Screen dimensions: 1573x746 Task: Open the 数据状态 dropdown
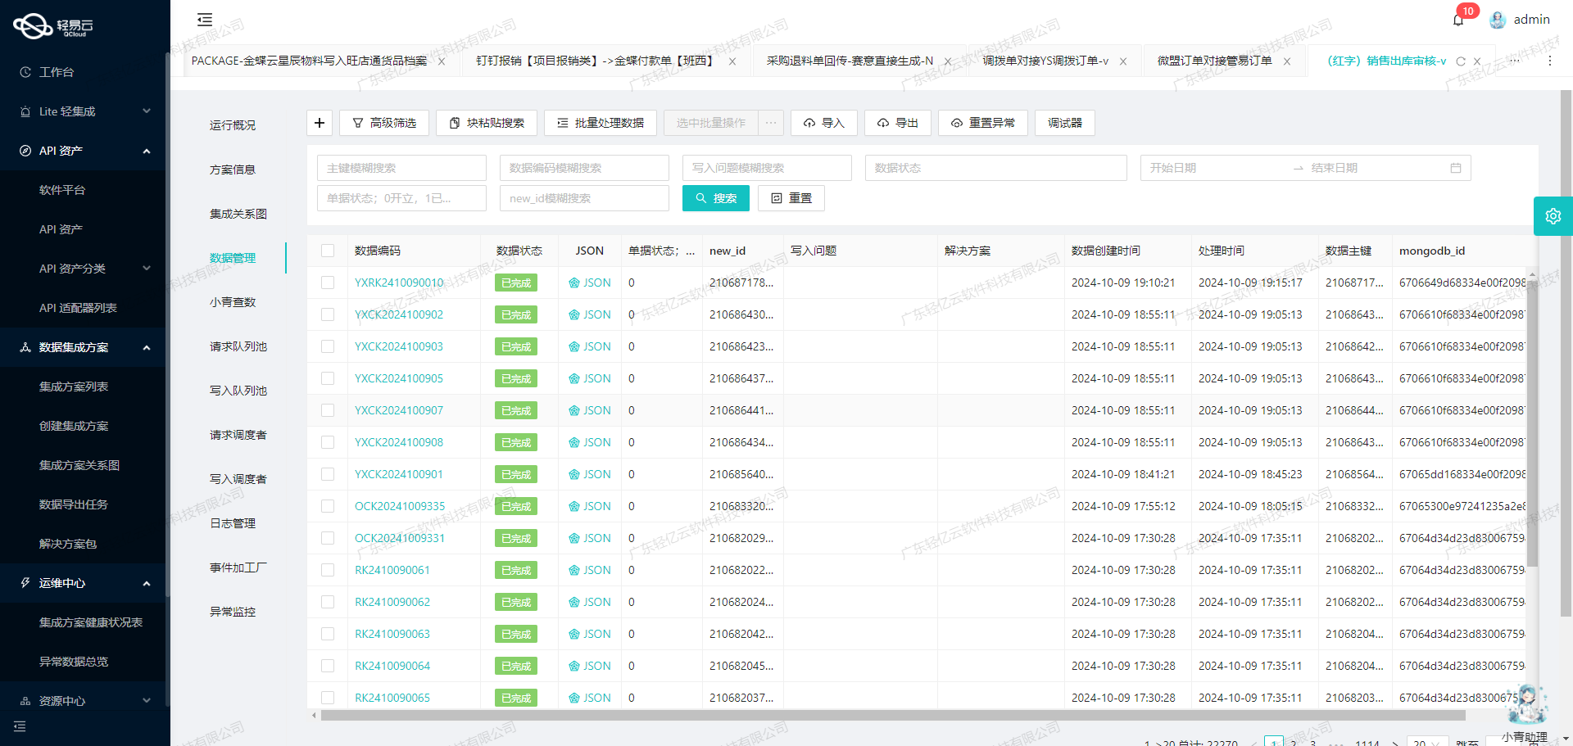click(x=995, y=168)
